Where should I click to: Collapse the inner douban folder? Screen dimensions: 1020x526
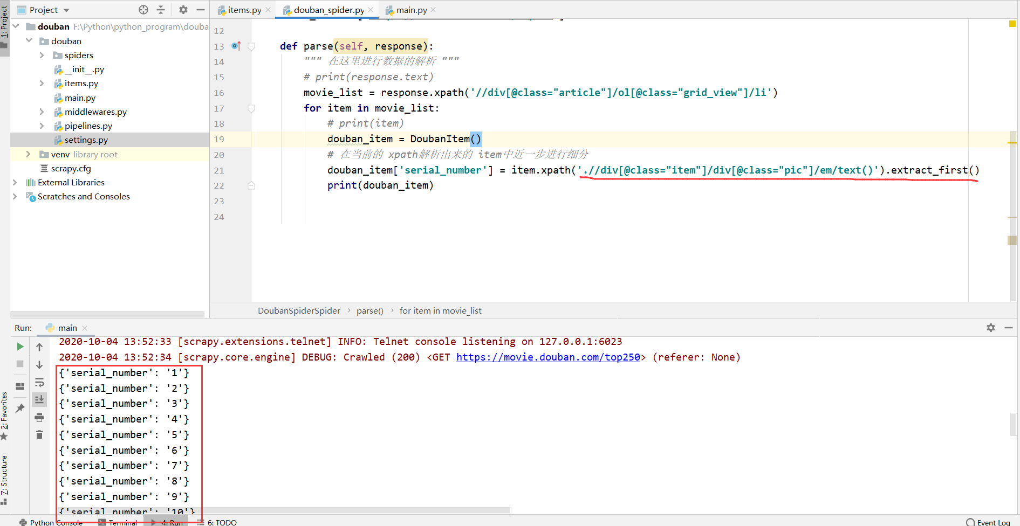[x=29, y=41]
